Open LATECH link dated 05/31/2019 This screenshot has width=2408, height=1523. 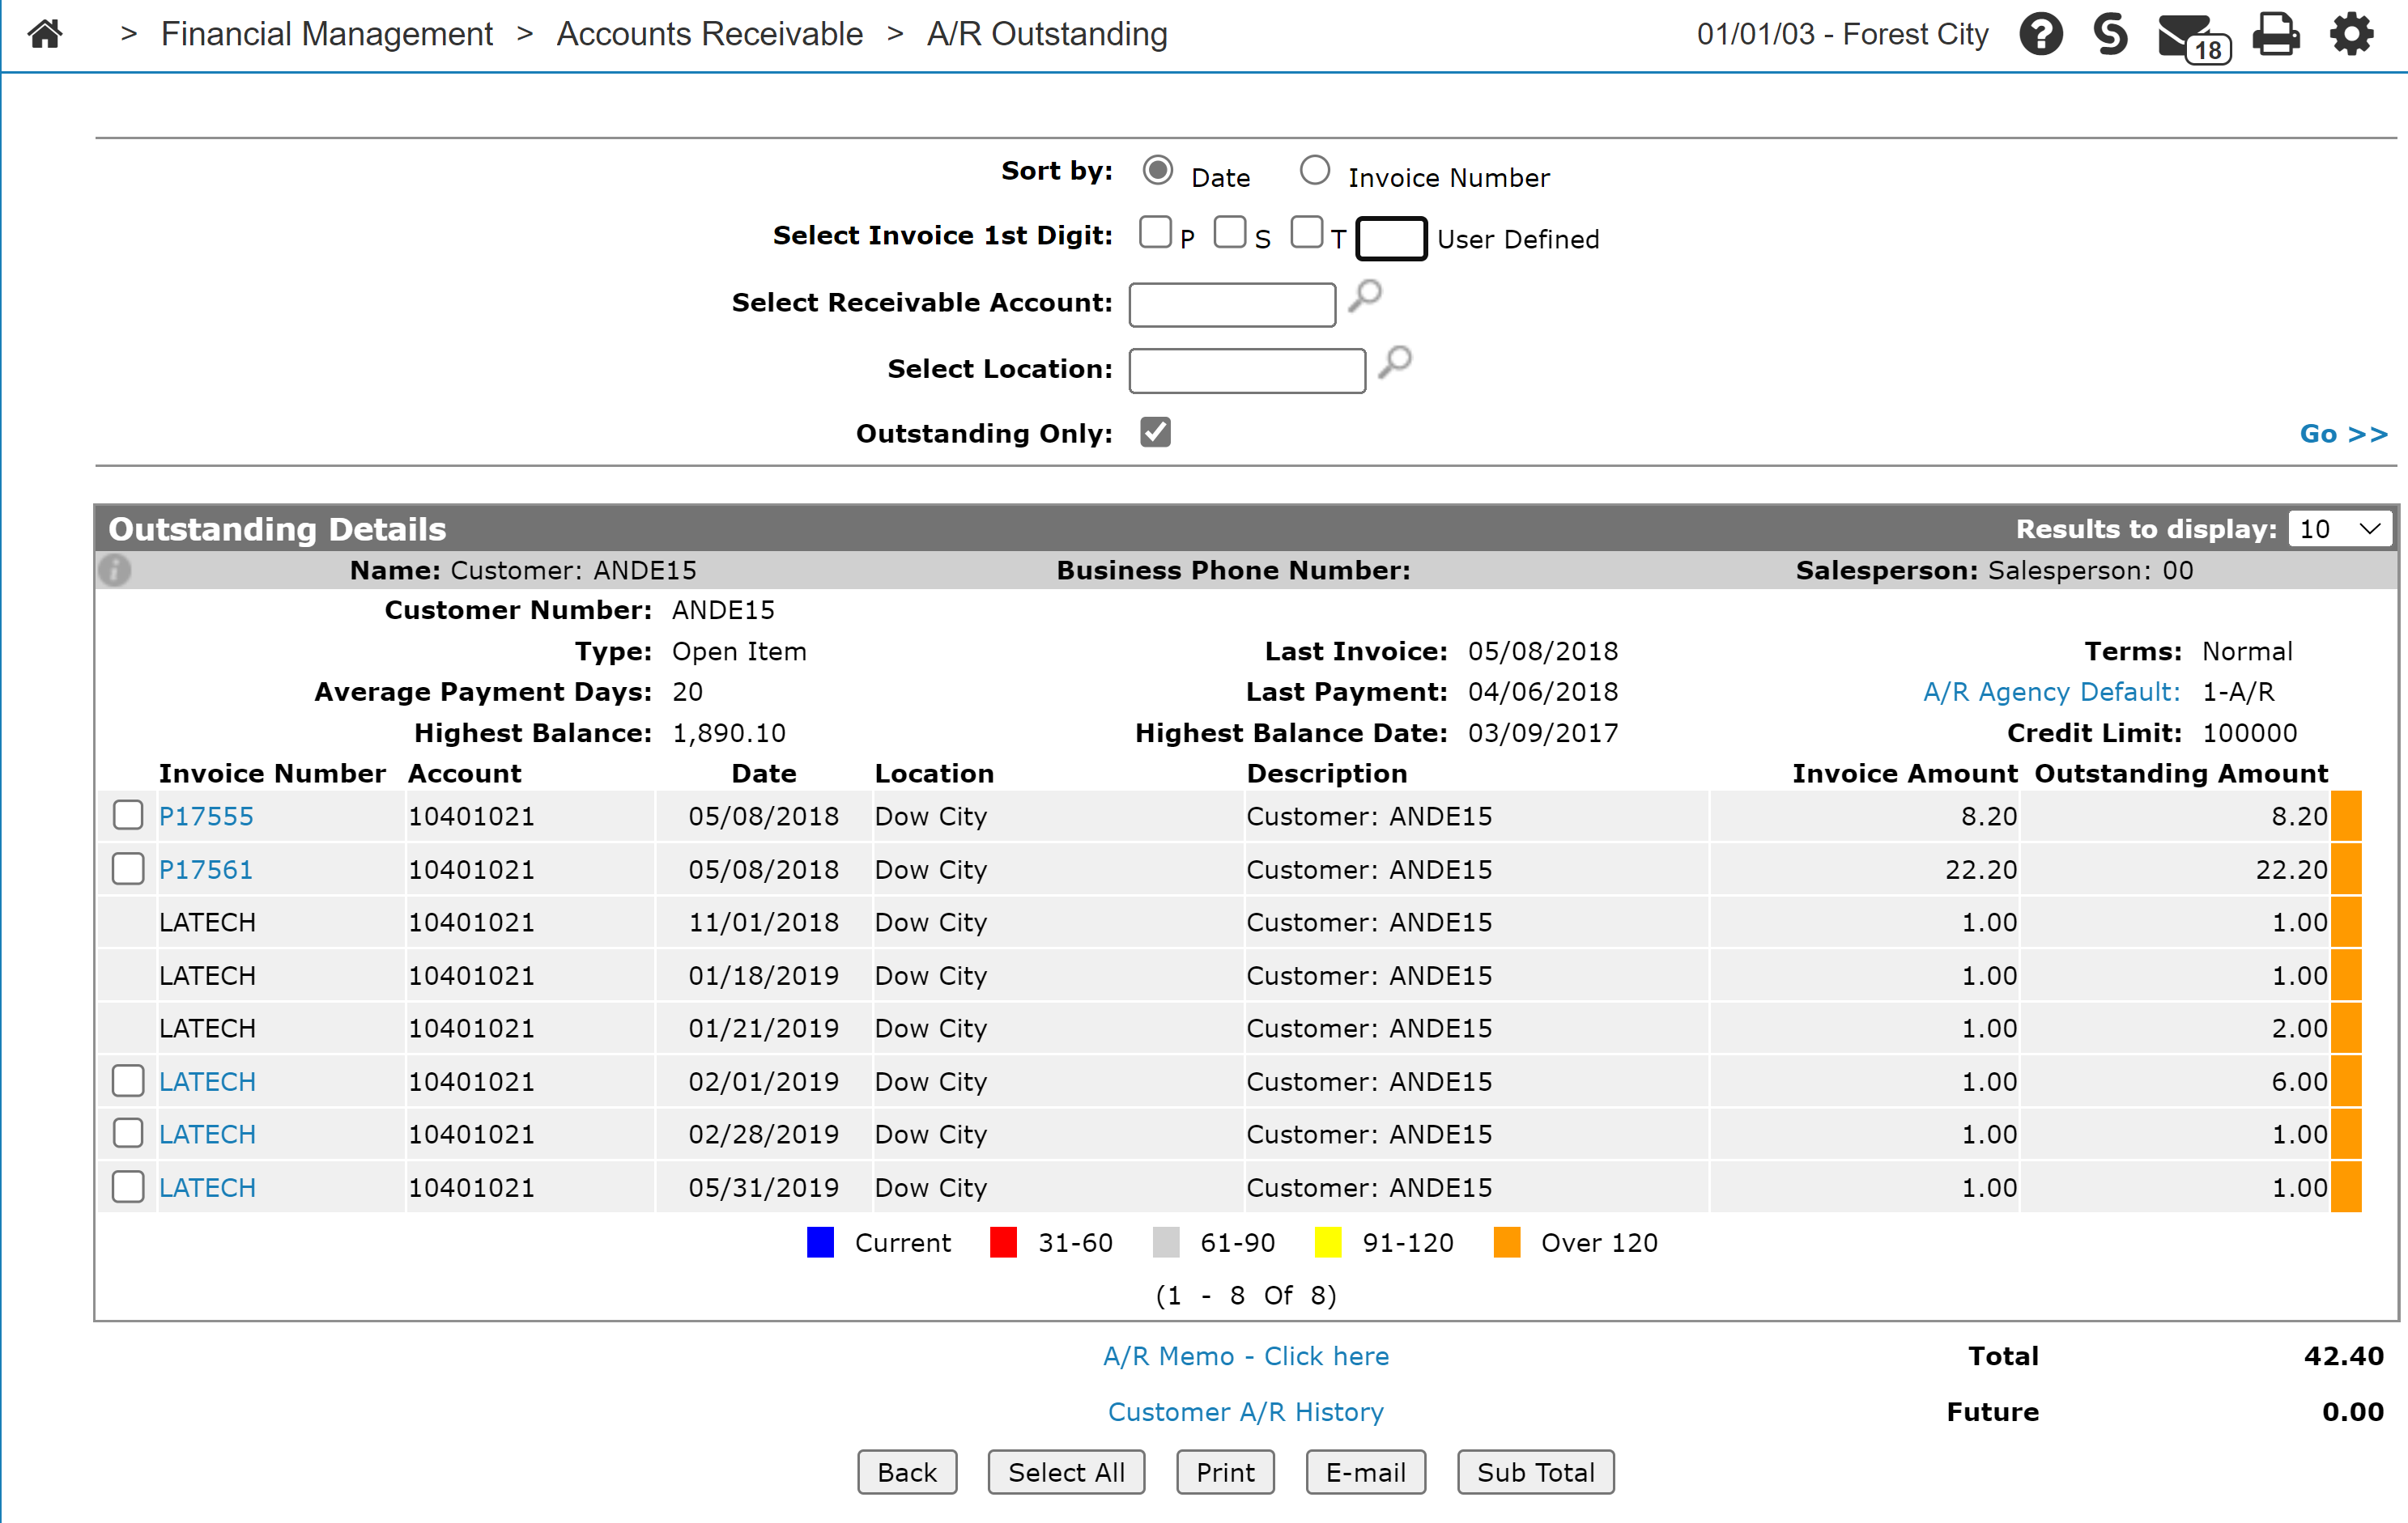[207, 1187]
